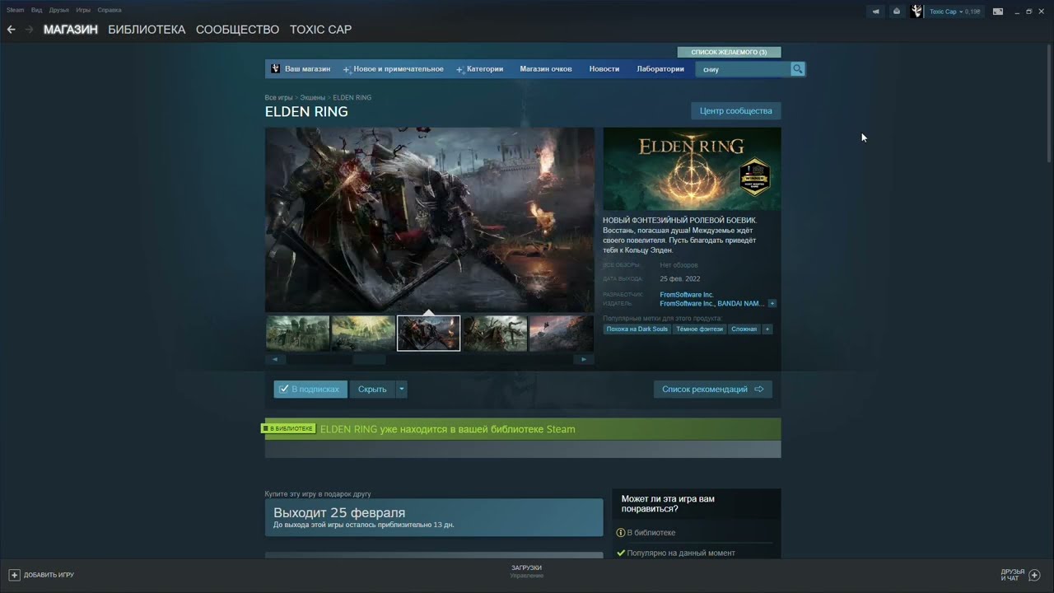Select the fourth screenshot thumbnail
1054x593 pixels.
(495, 333)
